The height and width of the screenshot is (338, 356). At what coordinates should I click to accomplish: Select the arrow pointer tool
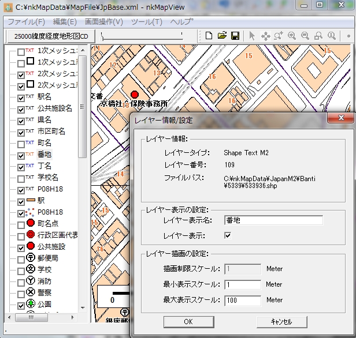tap(252, 36)
